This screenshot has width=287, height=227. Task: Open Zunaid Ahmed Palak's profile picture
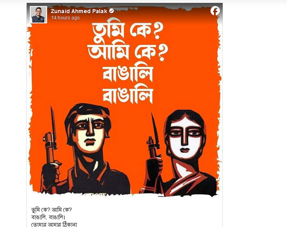38,15
